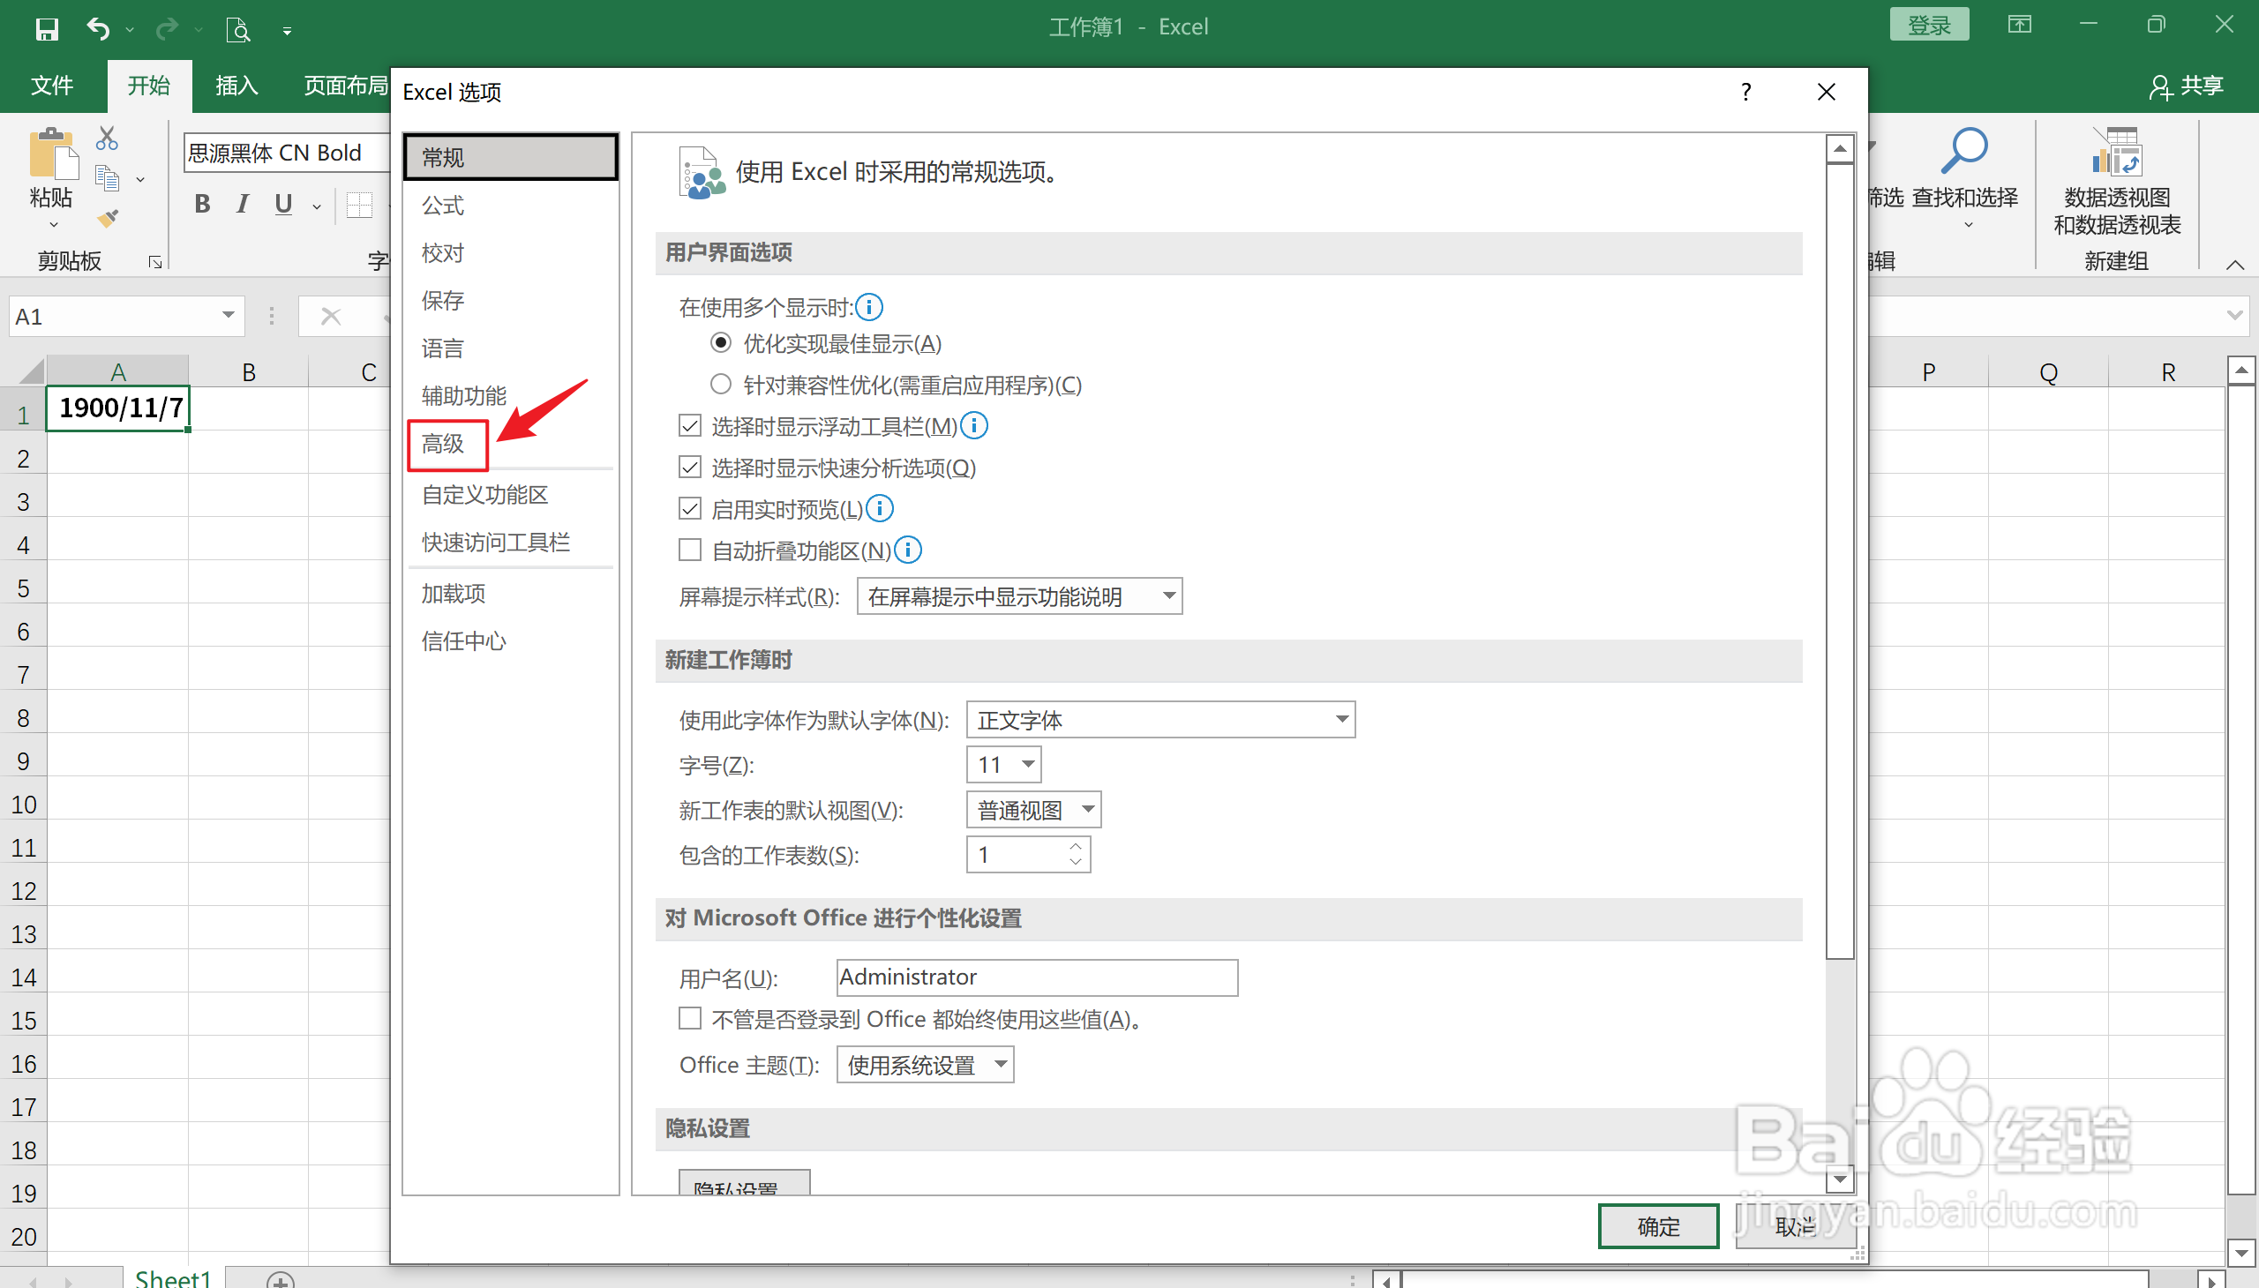Open Print Preview icon in quick access toolbar

pyautogui.click(x=237, y=30)
